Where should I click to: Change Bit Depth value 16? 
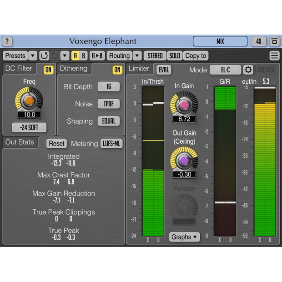(x=109, y=86)
